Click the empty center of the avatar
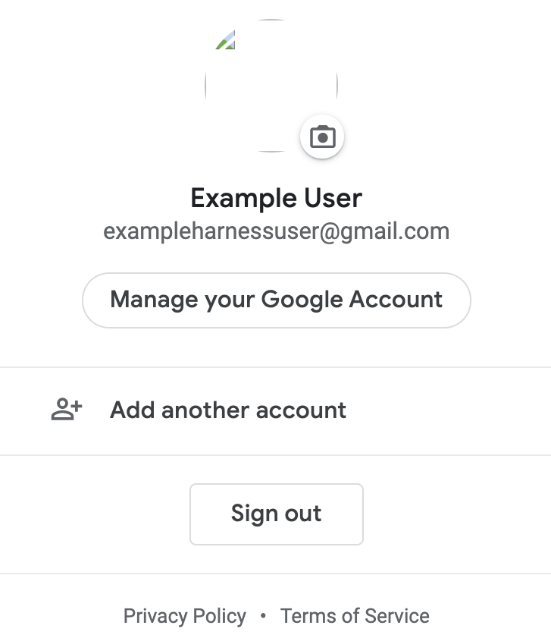551x638 pixels. 271,86
